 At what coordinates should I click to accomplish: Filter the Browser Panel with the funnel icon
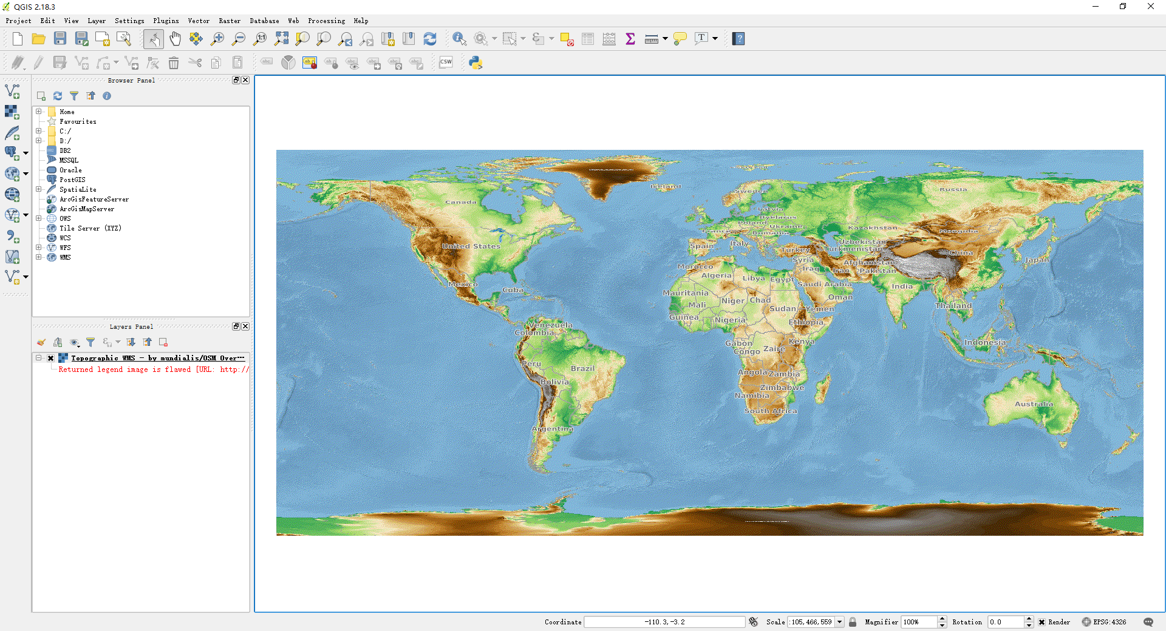pyautogui.click(x=74, y=96)
